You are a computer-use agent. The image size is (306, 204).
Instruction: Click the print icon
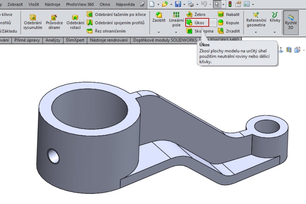pos(191,4)
